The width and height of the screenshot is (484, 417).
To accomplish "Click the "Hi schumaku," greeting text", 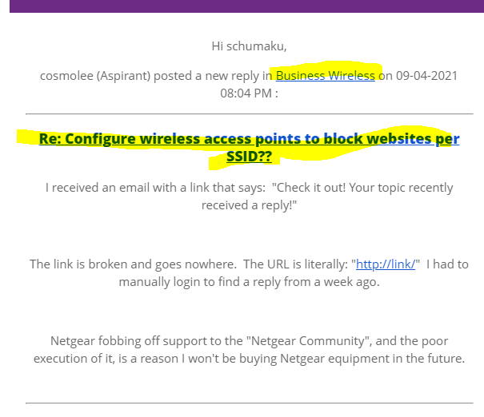I will pyautogui.click(x=249, y=46).
